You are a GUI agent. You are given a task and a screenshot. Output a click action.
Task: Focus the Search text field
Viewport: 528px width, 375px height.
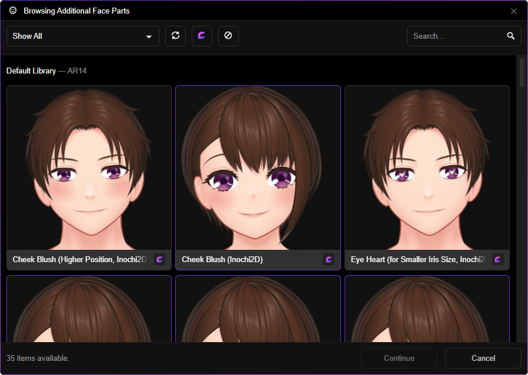click(x=458, y=36)
